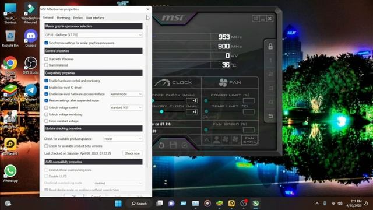Select Afterburner profile slot 4
The width and height of the screenshot is (373, 210).
pyautogui.click(x=270, y=102)
